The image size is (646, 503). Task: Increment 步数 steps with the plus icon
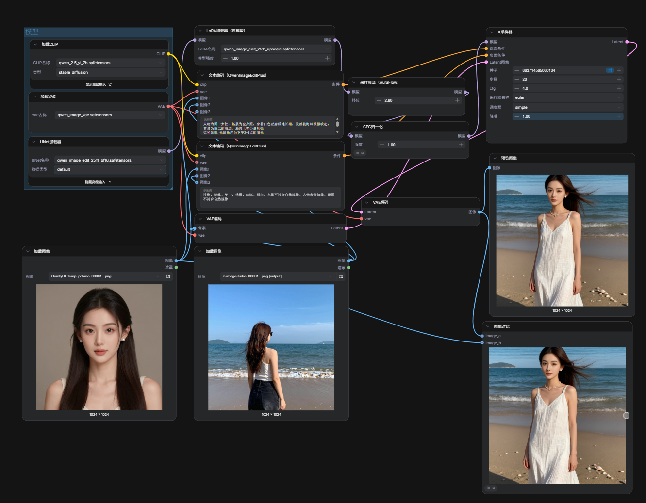tap(619, 79)
